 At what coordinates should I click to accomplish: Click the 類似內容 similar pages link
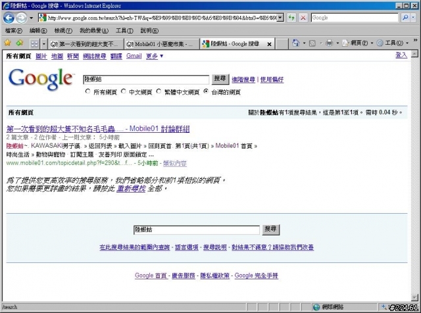175,163
